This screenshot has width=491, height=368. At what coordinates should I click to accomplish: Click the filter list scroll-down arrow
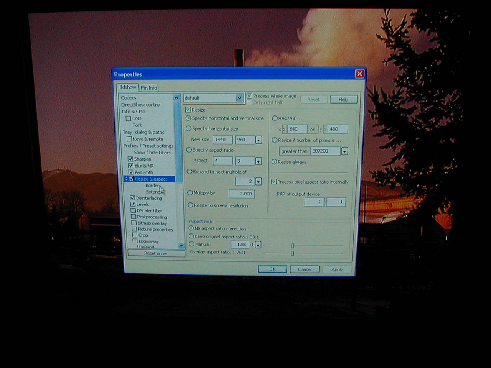point(181,245)
